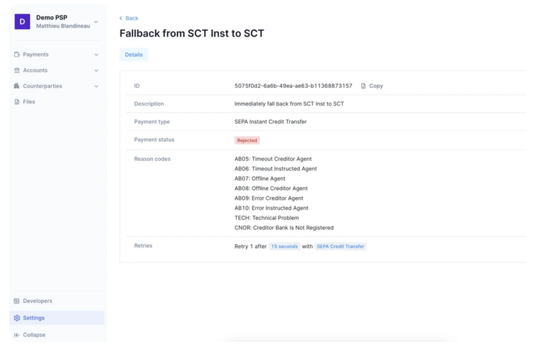
Task: Select the Details tab
Action: tap(134, 54)
